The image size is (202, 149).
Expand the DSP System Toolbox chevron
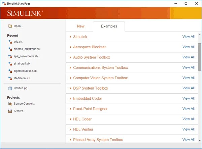click(x=70, y=88)
